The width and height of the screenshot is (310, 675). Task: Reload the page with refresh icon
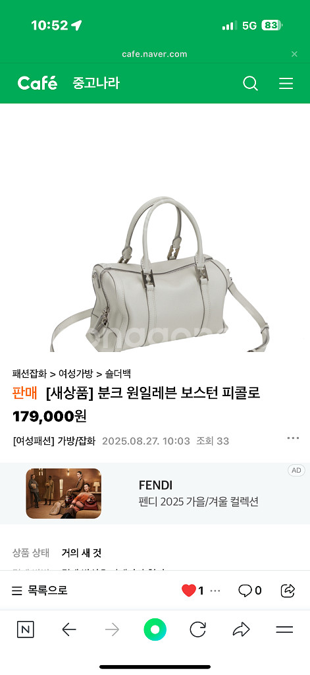tap(197, 630)
